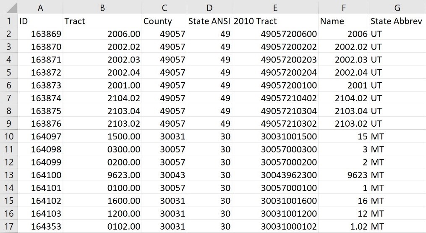Select row 10 header

coord(9,136)
